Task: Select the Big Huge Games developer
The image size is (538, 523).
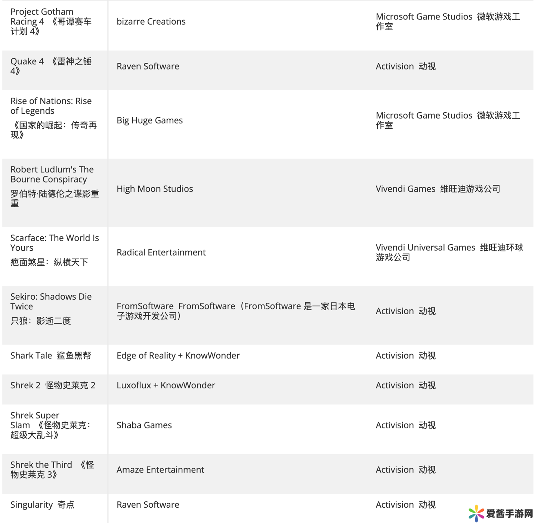Action: [149, 120]
